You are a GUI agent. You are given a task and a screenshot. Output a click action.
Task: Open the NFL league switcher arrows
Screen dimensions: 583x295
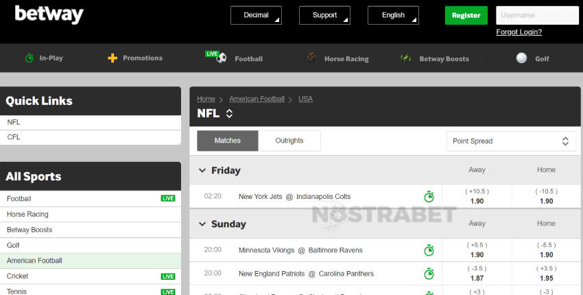(x=229, y=113)
